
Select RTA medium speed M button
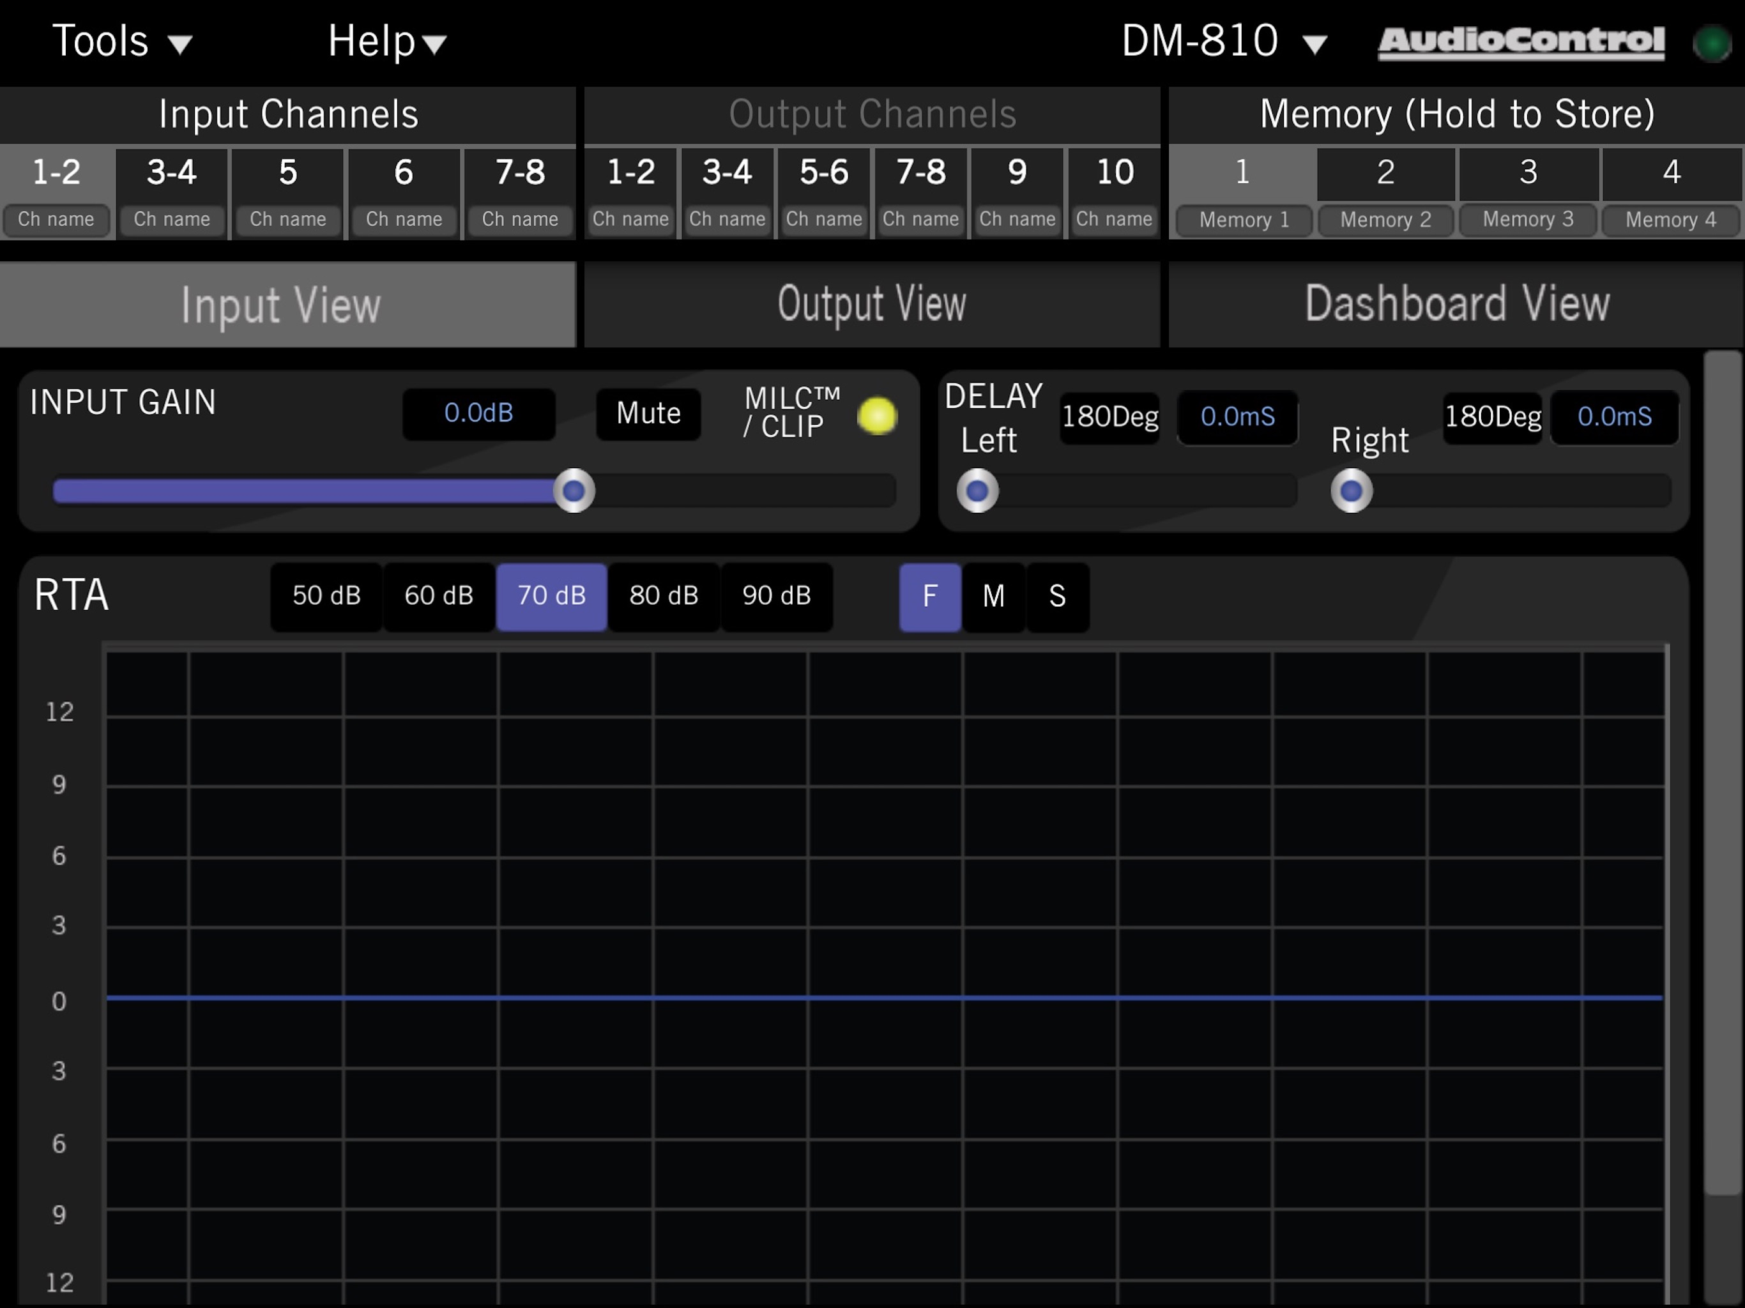coord(993,596)
